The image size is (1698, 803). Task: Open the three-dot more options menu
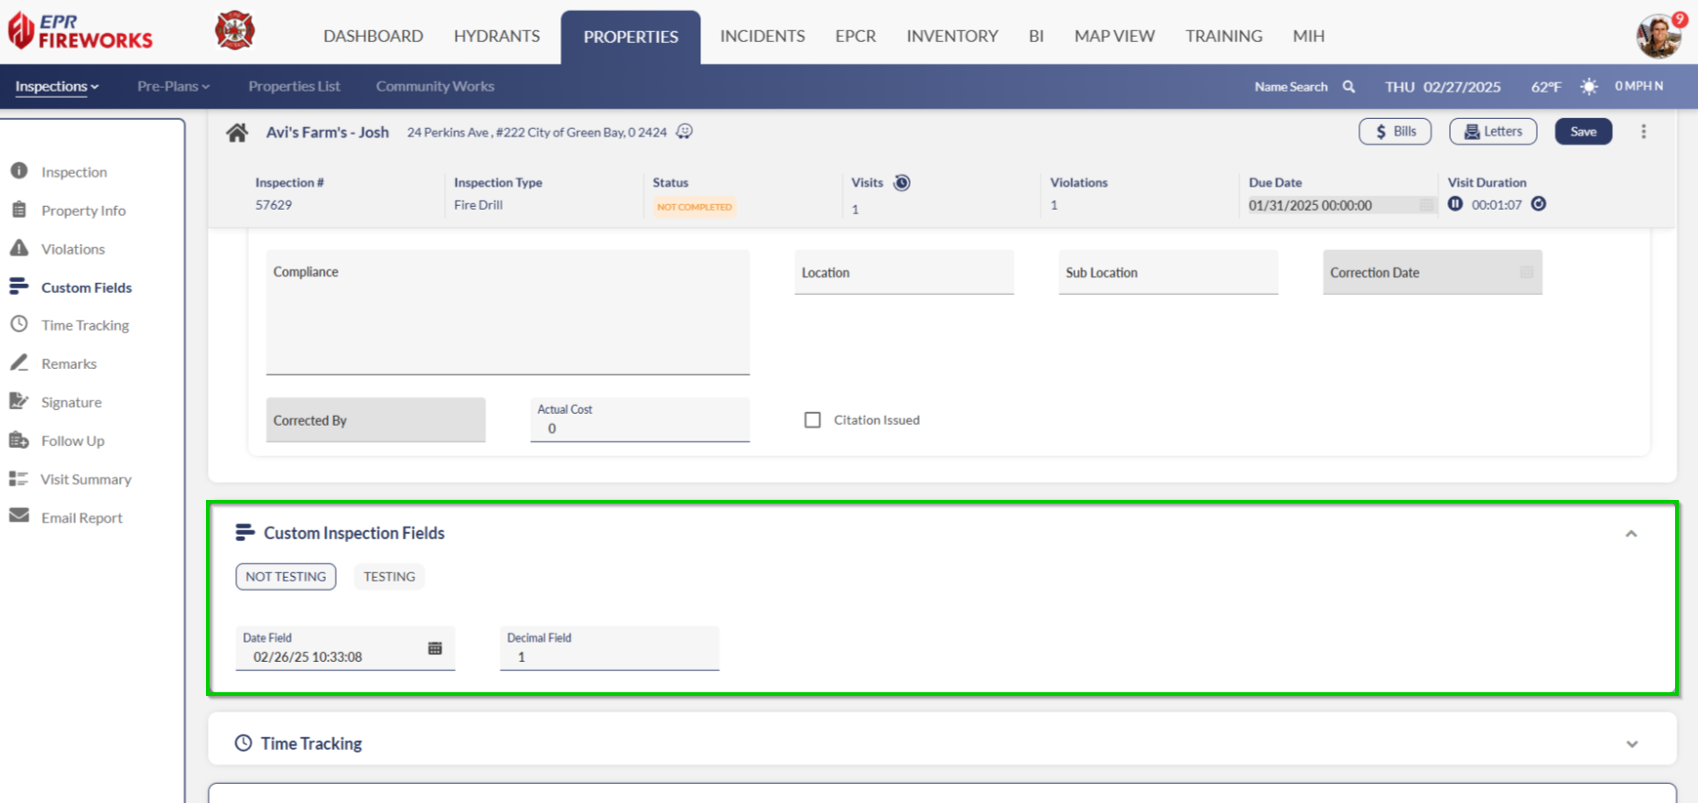[x=1643, y=132]
